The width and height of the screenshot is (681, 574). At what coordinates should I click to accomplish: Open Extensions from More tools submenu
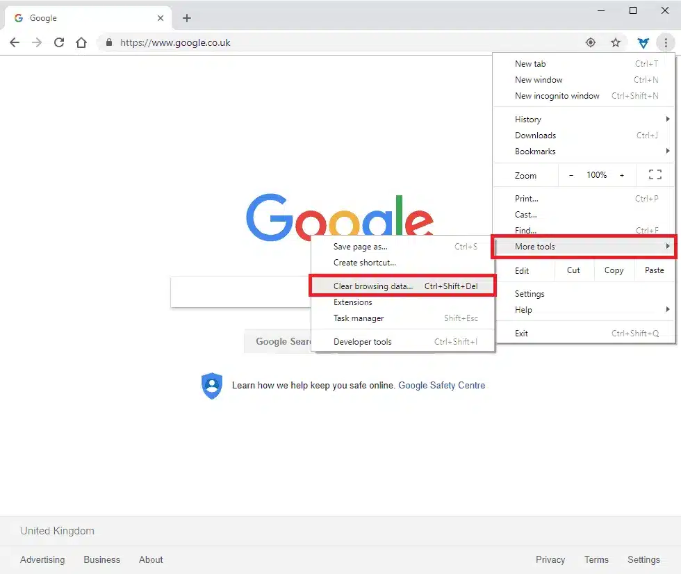click(x=402, y=302)
